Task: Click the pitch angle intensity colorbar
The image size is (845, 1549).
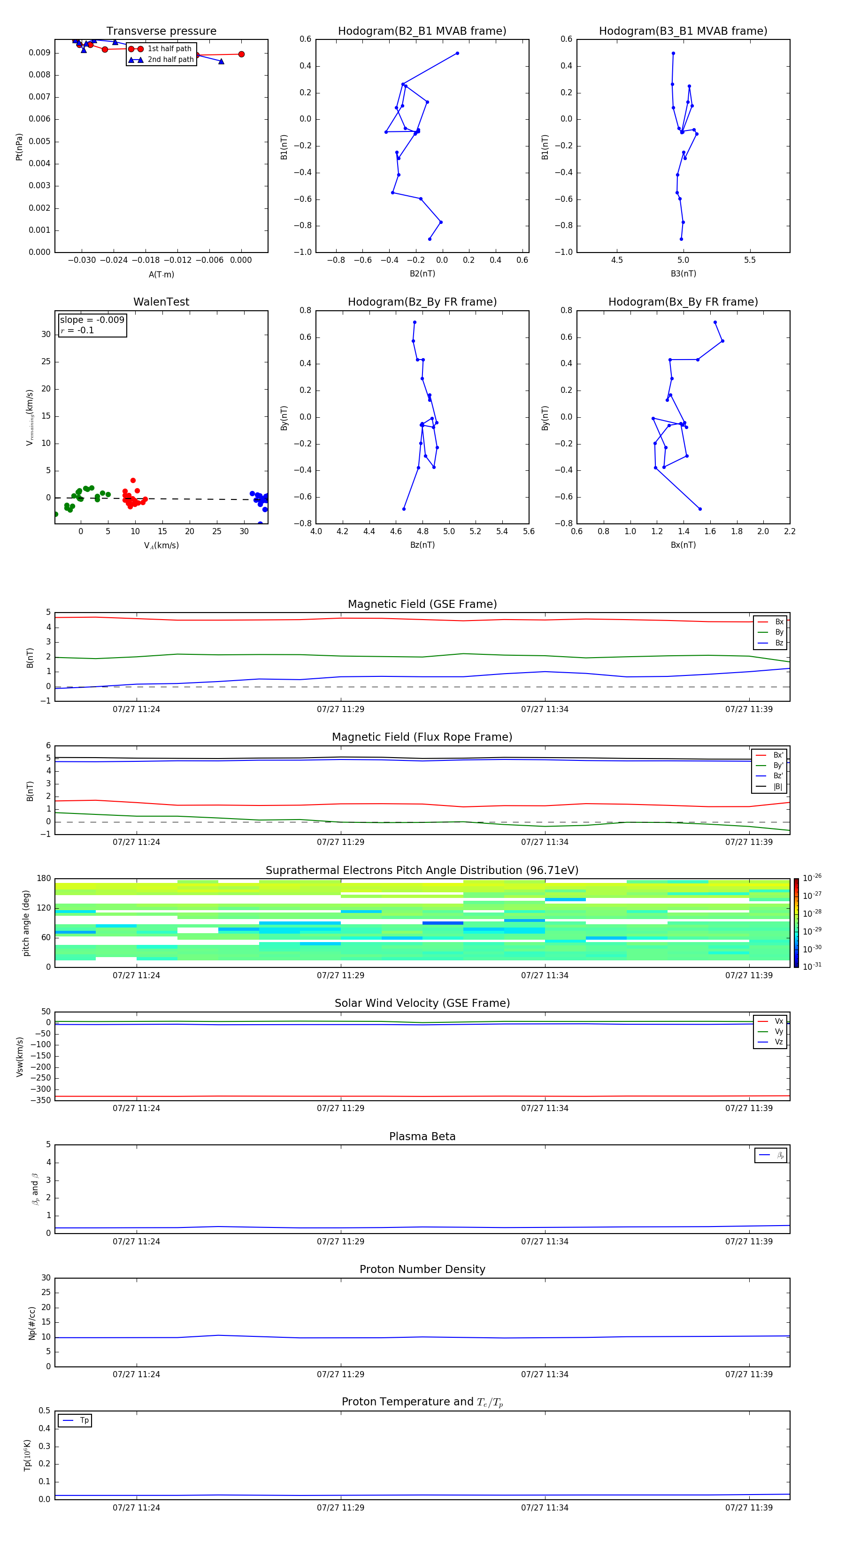Action: [796, 923]
